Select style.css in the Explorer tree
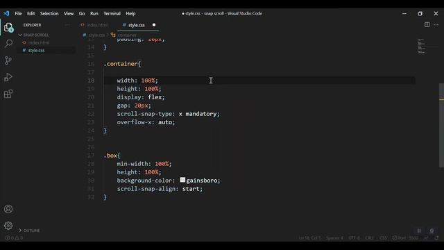Screen dimensions: 444x250 tap(36, 50)
